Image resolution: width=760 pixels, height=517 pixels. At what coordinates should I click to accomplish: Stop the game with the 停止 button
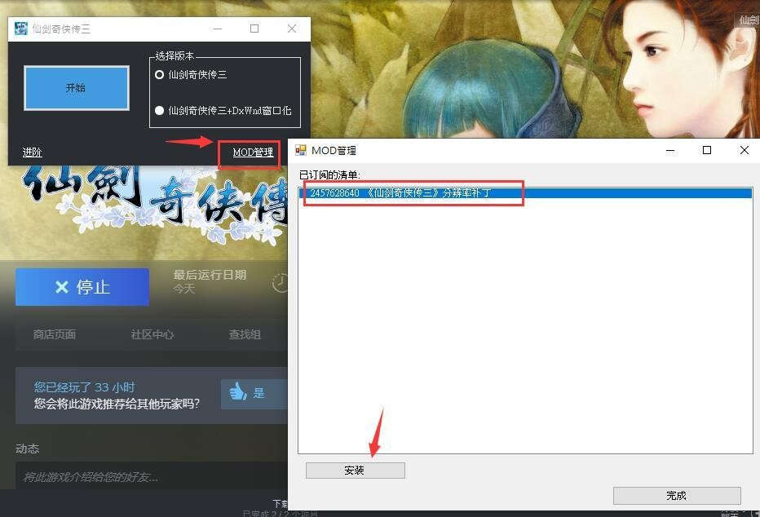point(82,287)
